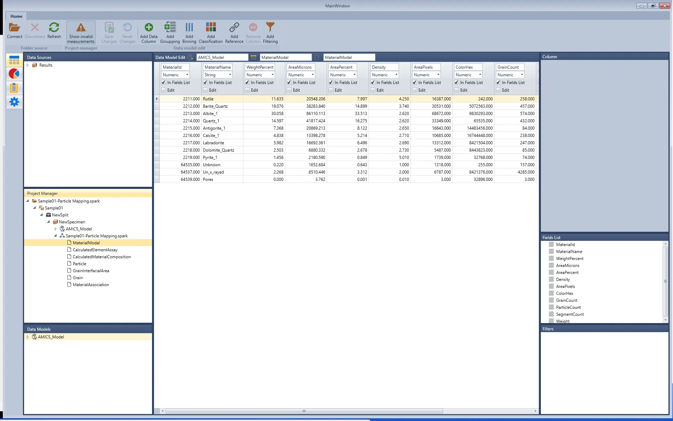Uncheck In Fields List for ColorHex

click(456, 83)
